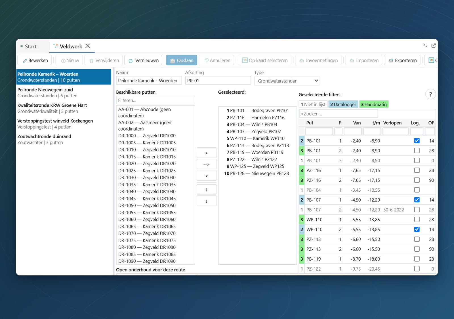Open Invoermetingen
The image size is (454, 319).
click(318, 60)
